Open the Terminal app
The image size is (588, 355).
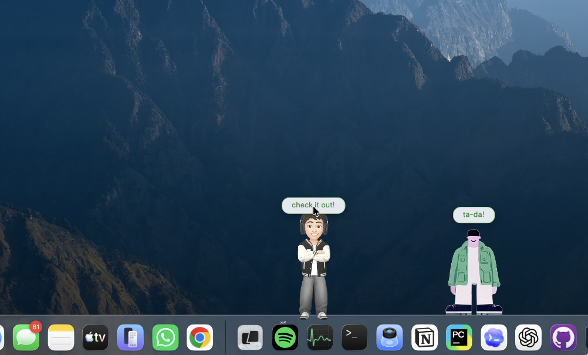coord(354,337)
